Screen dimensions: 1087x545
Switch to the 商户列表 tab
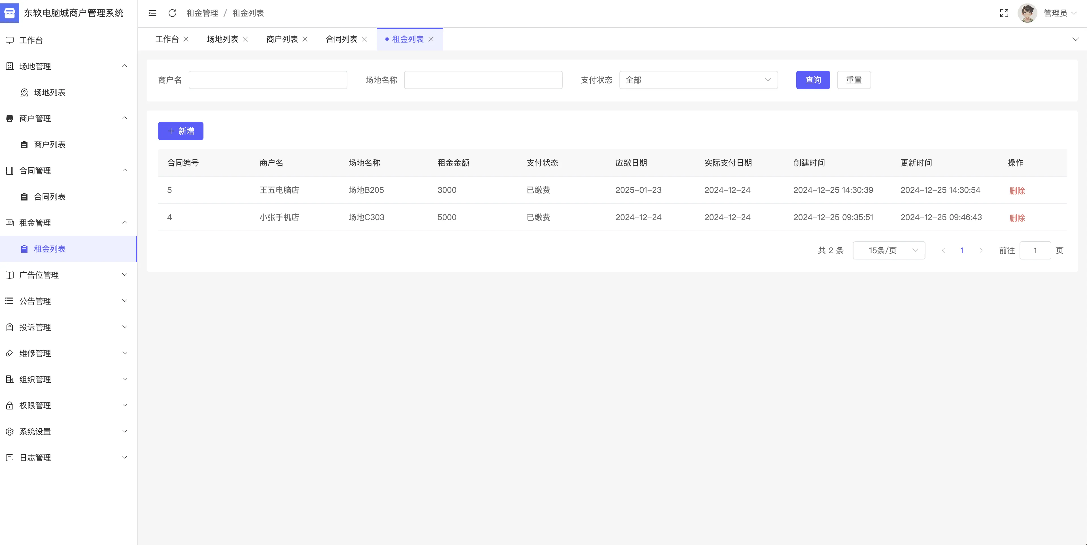[x=282, y=39]
